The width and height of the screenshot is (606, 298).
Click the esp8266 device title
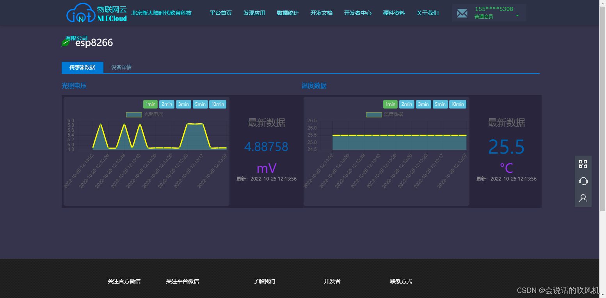[94, 43]
